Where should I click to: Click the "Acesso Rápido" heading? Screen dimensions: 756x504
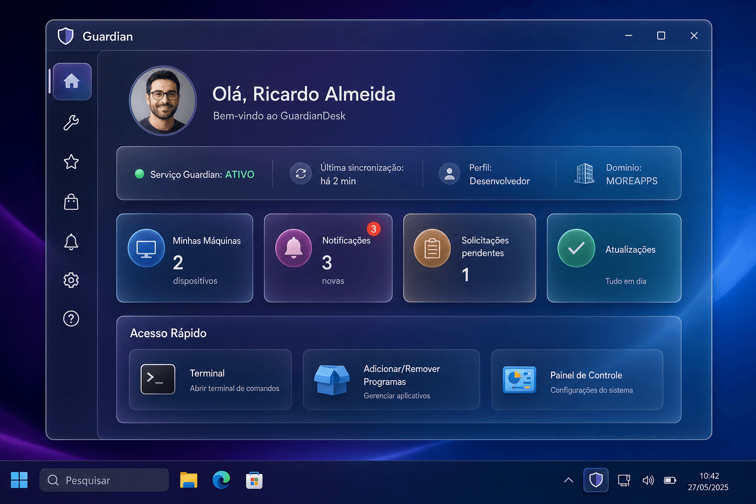pyautogui.click(x=168, y=333)
